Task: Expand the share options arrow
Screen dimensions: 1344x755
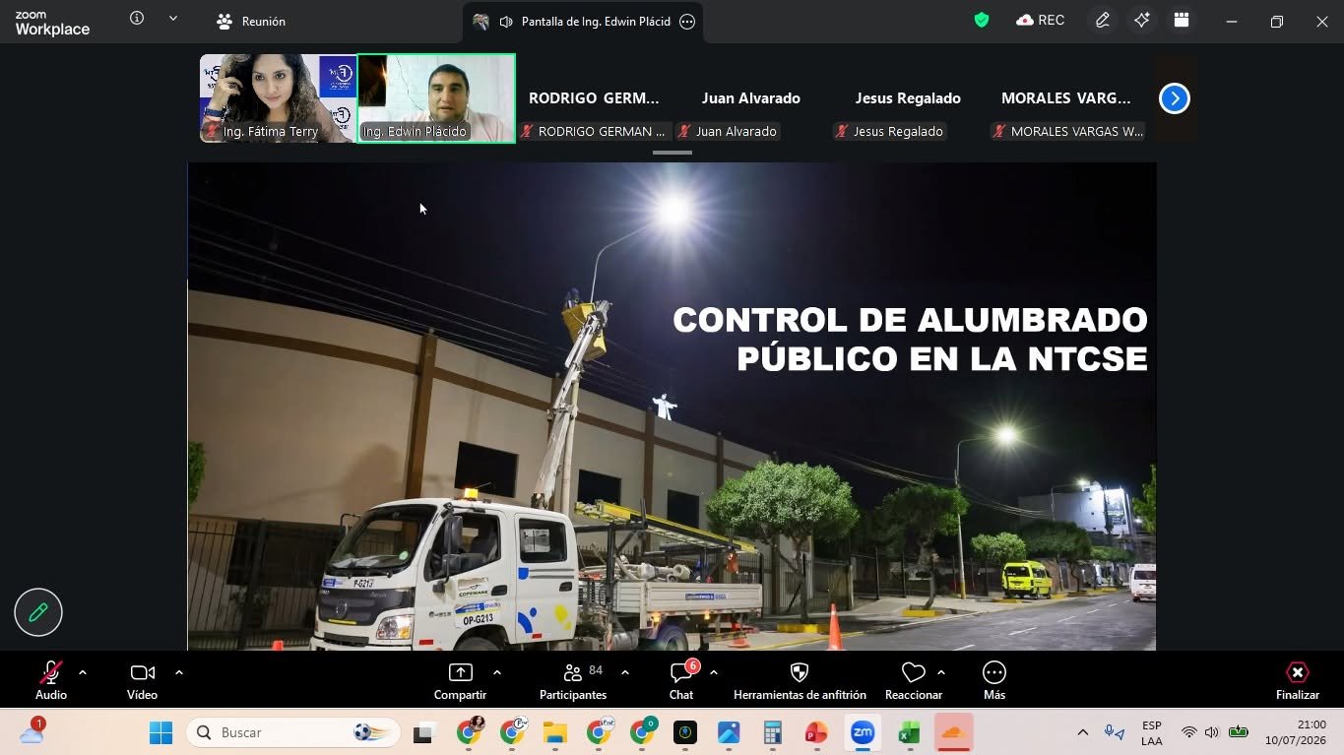Action: [497, 672]
